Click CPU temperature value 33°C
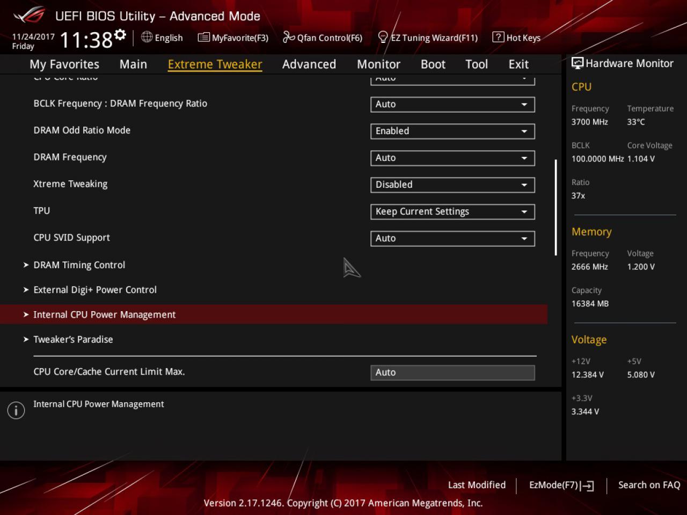Screen dimensions: 687x515 (x=636, y=122)
